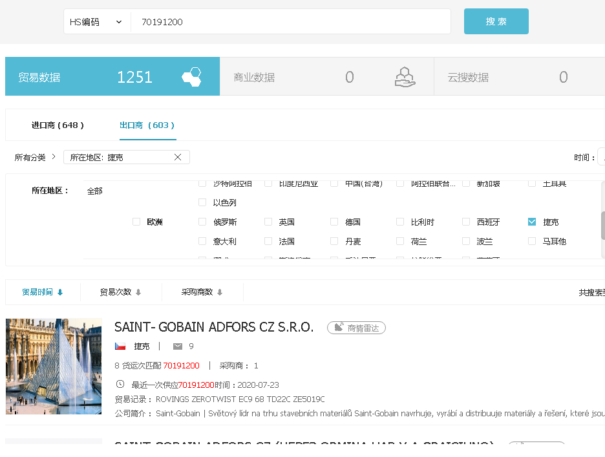
Task: Open SAINT- GOBAIN ADFORS CZ S.R.O. company link
Action: pyautogui.click(x=214, y=327)
